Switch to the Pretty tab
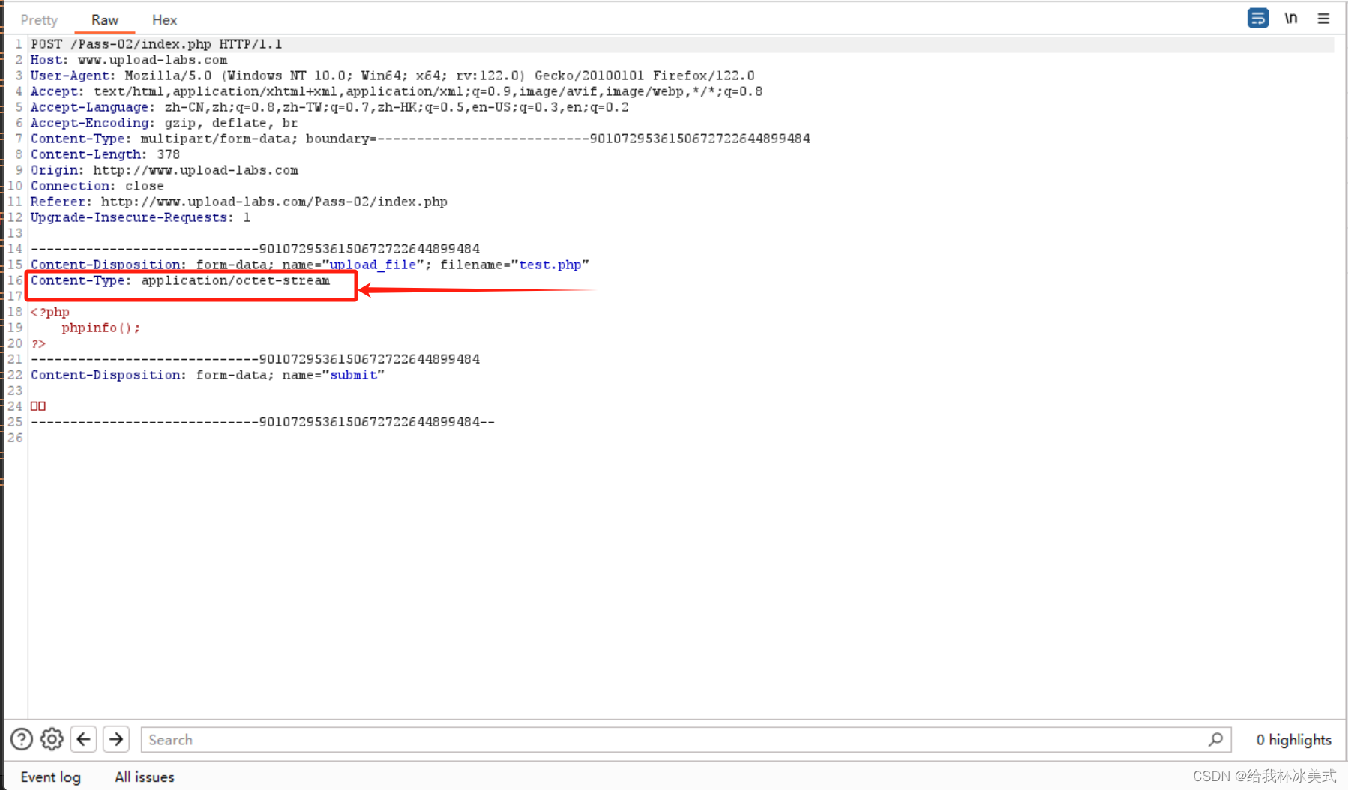This screenshot has width=1348, height=790. (x=38, y=20)
